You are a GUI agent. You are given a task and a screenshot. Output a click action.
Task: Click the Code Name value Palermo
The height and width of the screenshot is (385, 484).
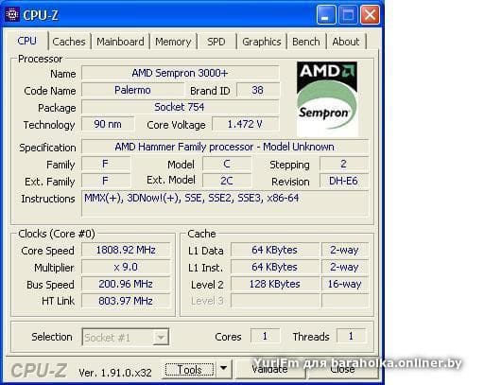[x=132, y=90]
